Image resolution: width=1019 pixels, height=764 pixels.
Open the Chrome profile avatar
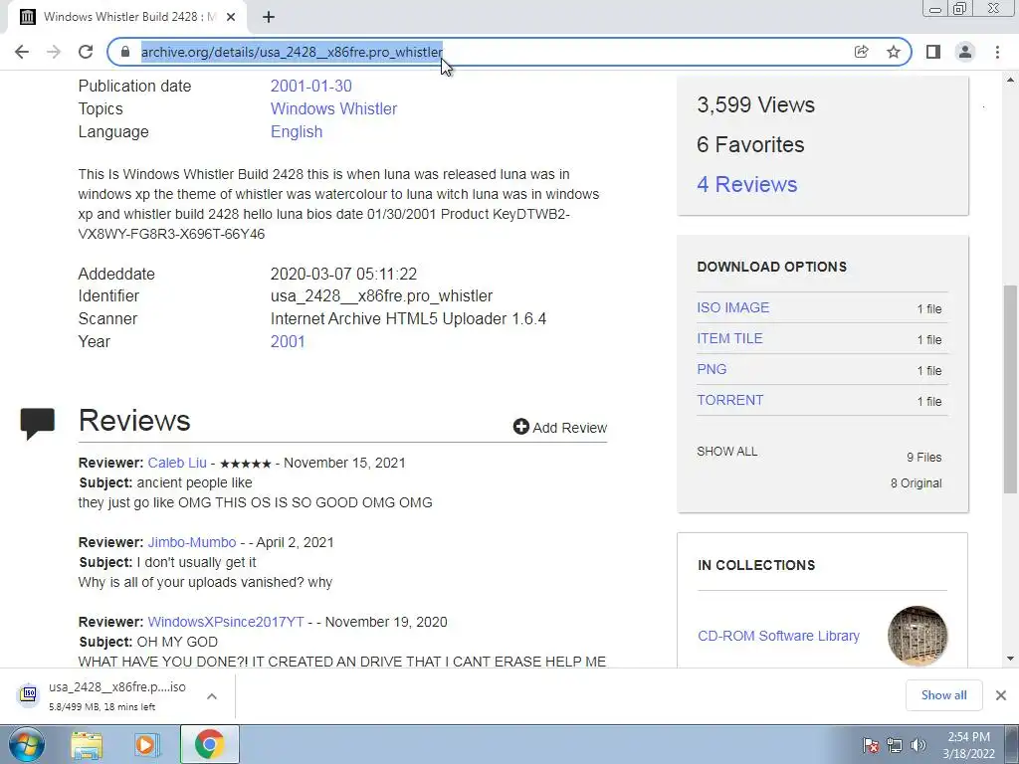[x=965, y=52]
